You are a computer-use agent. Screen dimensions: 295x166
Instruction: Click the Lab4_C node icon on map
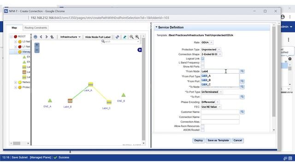[109, 102]
